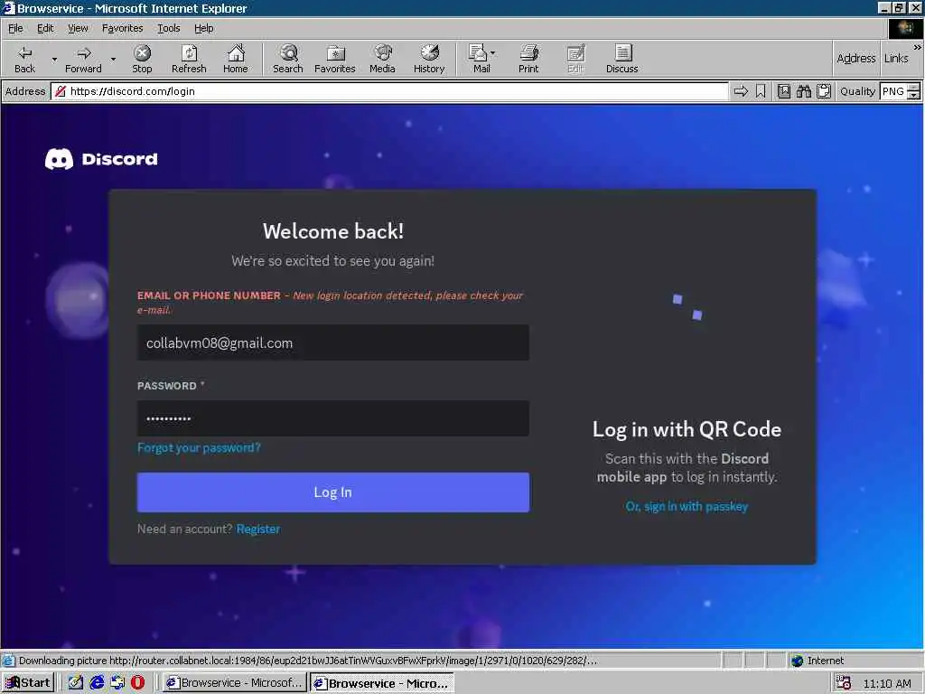Click the Discord logo
925x694 pixels.
point(101,159)
